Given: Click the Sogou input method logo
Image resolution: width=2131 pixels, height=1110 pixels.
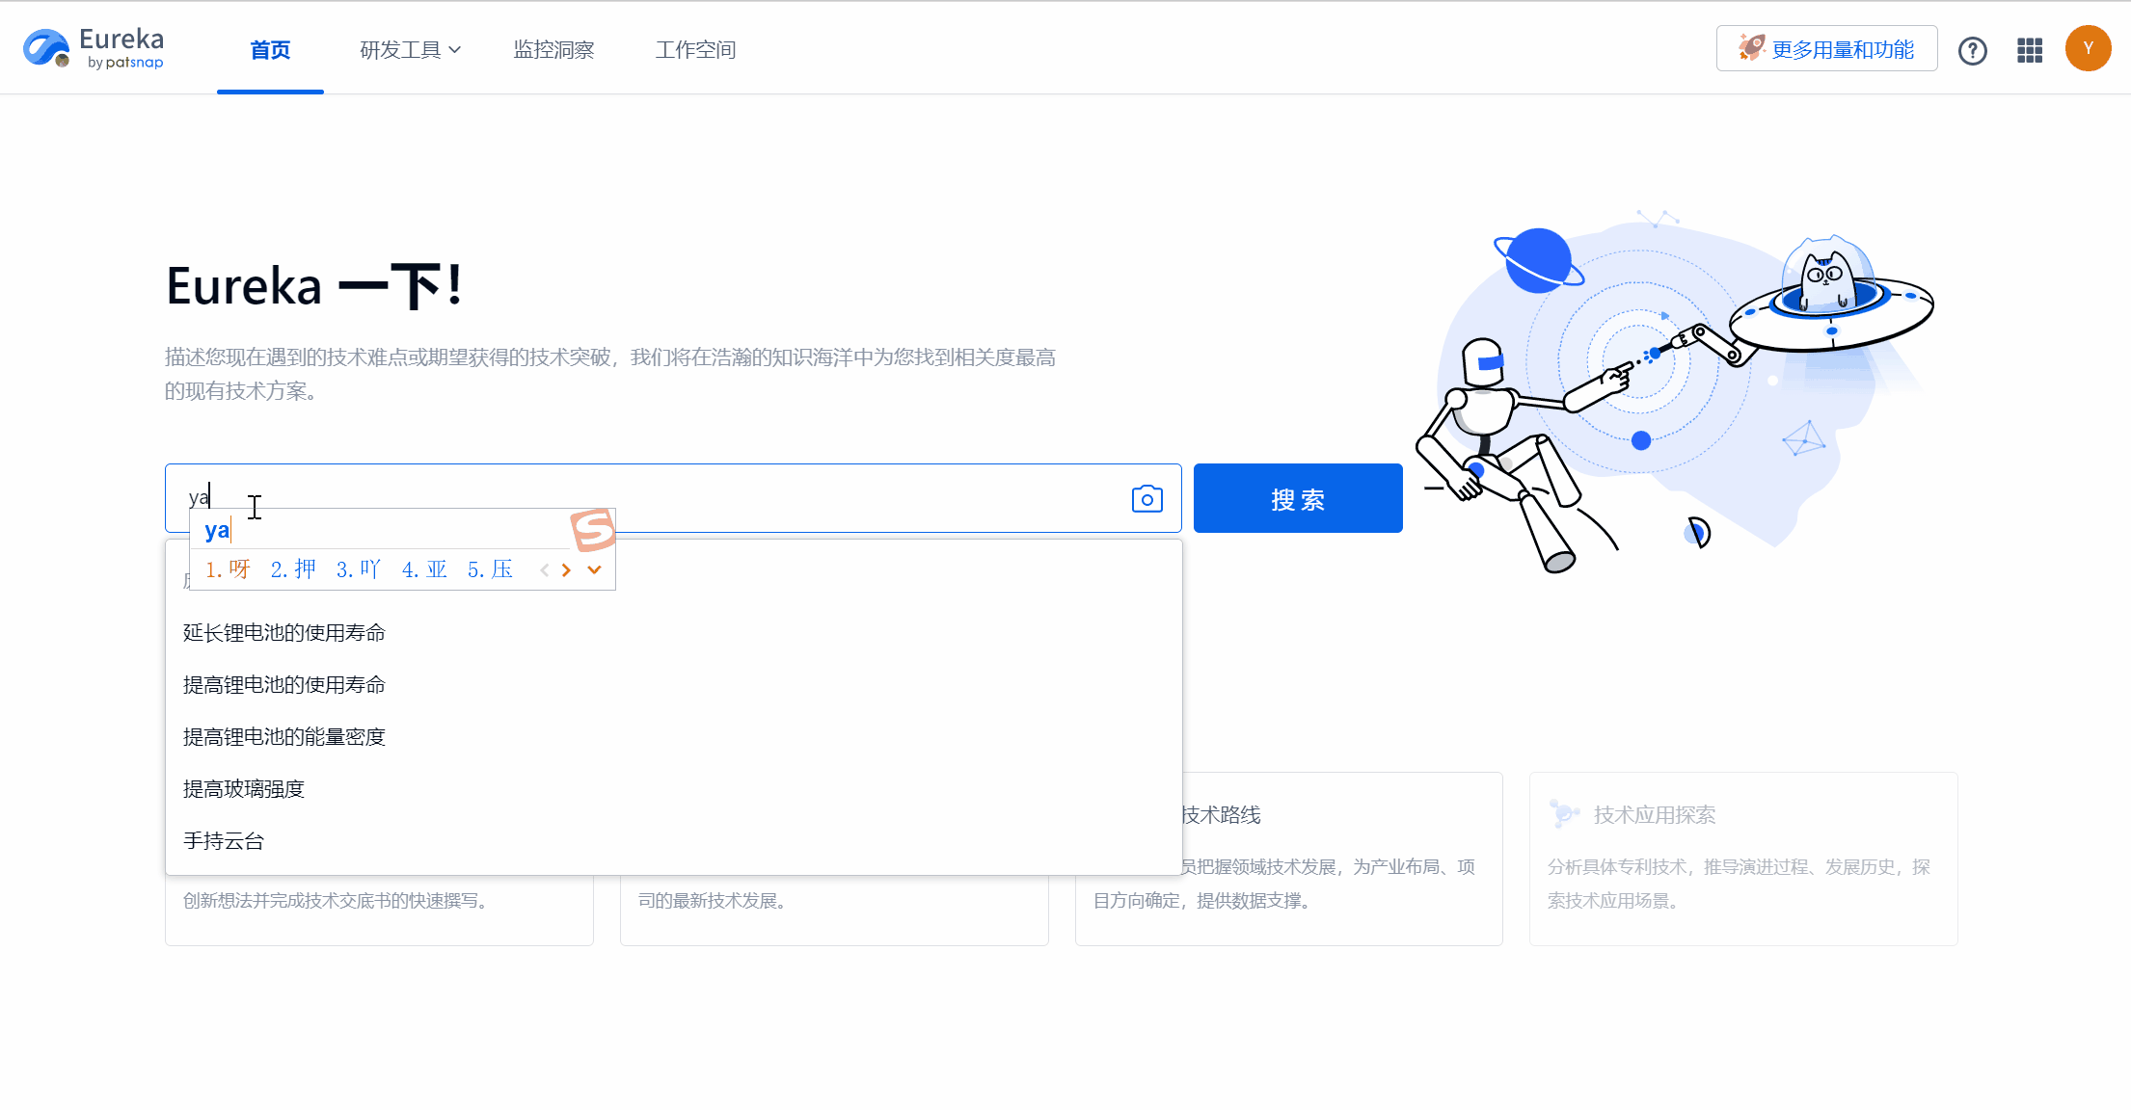Looking at the screenshot, I should 592,529.
